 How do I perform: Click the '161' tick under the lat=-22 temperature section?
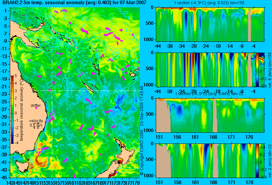(195, 137)
